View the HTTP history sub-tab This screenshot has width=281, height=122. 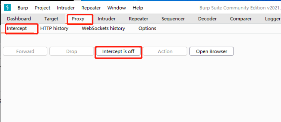(54, 28)
